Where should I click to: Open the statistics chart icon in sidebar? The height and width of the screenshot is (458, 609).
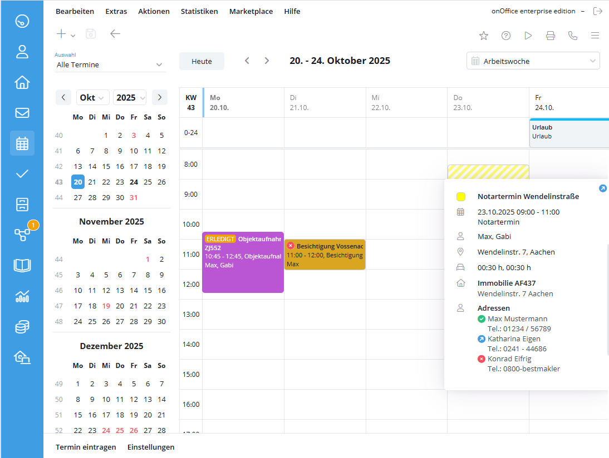[x=22, y=296]
